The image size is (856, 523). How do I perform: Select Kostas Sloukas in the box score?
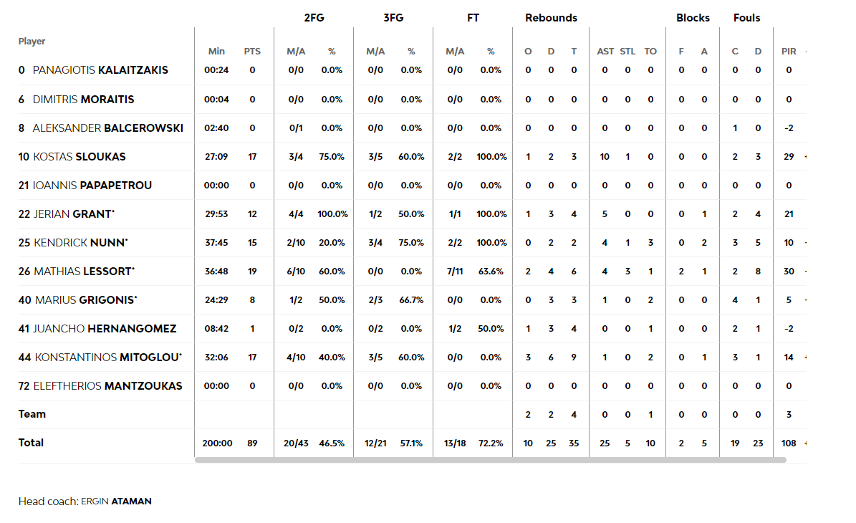click(x=80, y=157)
